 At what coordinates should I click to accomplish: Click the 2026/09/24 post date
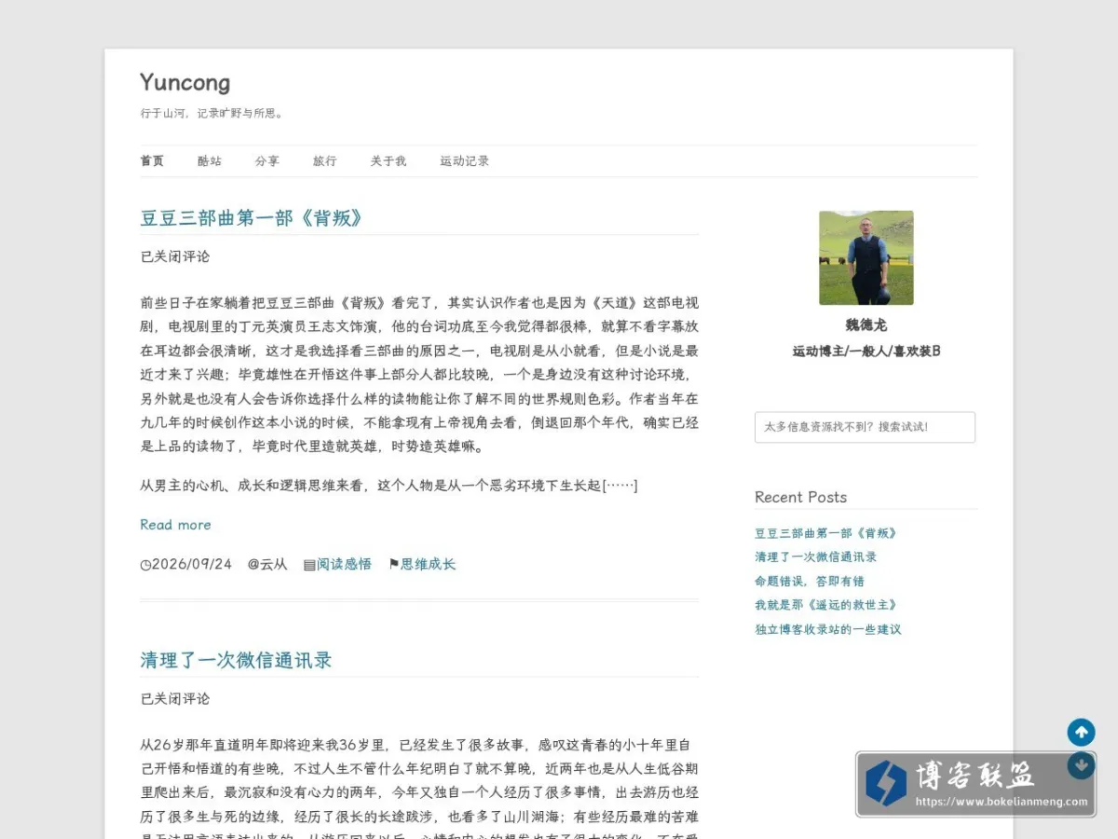click(191, 564)
